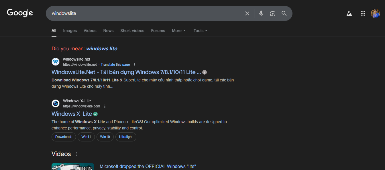Click inside the search input field
This screenshot has width=385, height=170.
143,13
